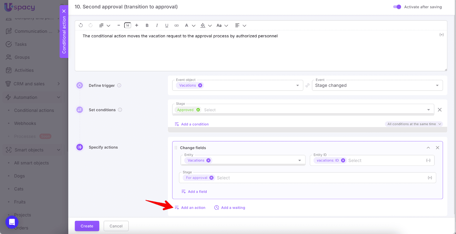
Task: Click the underline formatting icon
Action: [167, 25]
